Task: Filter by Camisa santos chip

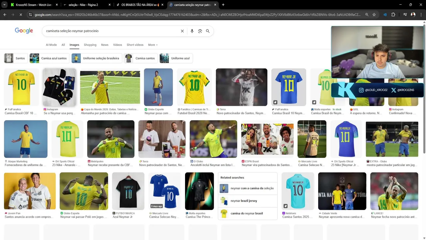Action: point(140,58)
